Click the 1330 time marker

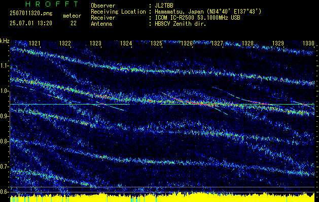click(308, 43)
